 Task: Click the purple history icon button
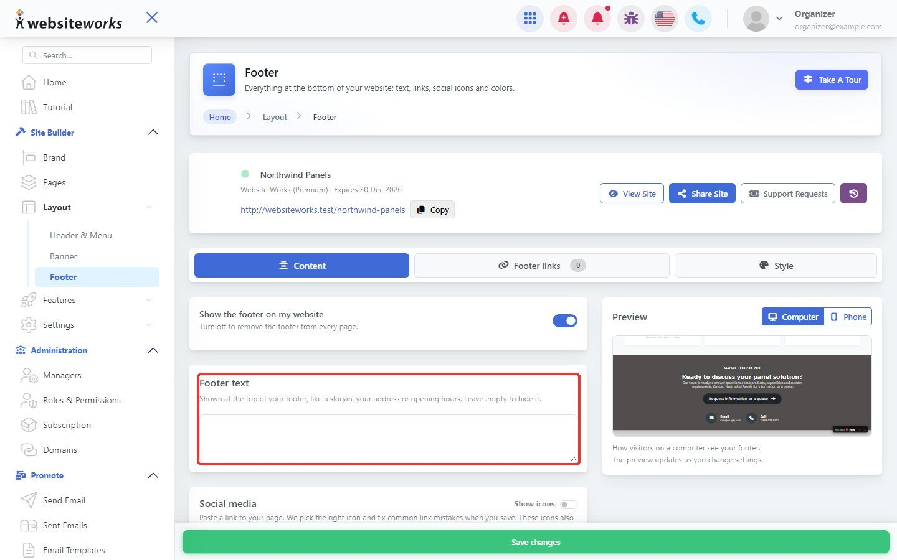coord(853,194)
